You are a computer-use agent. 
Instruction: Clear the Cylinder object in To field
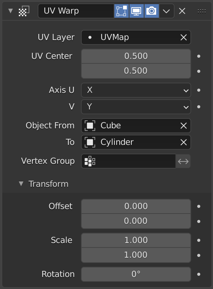pyautogui.click(x=184, y=142)
